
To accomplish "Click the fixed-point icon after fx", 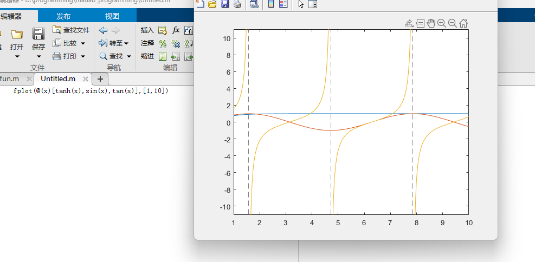I will [189, 30].
